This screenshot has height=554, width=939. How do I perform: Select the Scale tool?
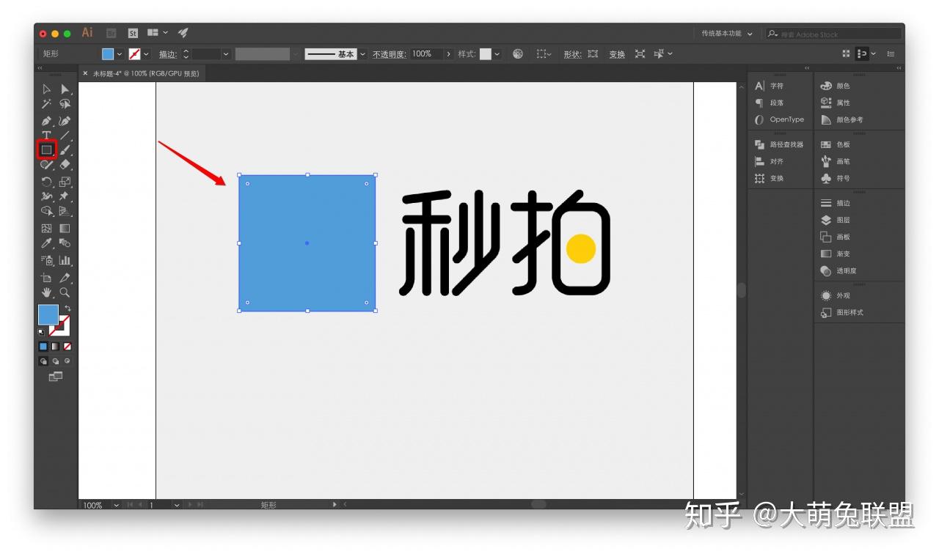(x=65, y=182)
